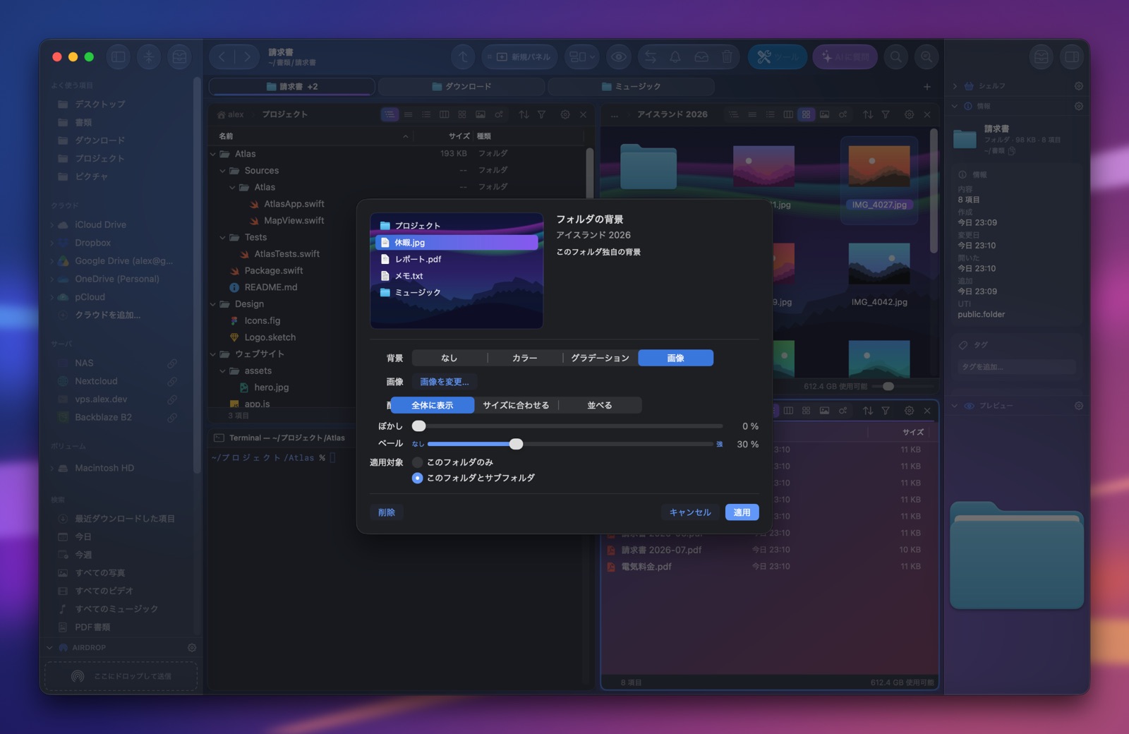
Task: Click the キャンセル button
Action: click(690, 512)
